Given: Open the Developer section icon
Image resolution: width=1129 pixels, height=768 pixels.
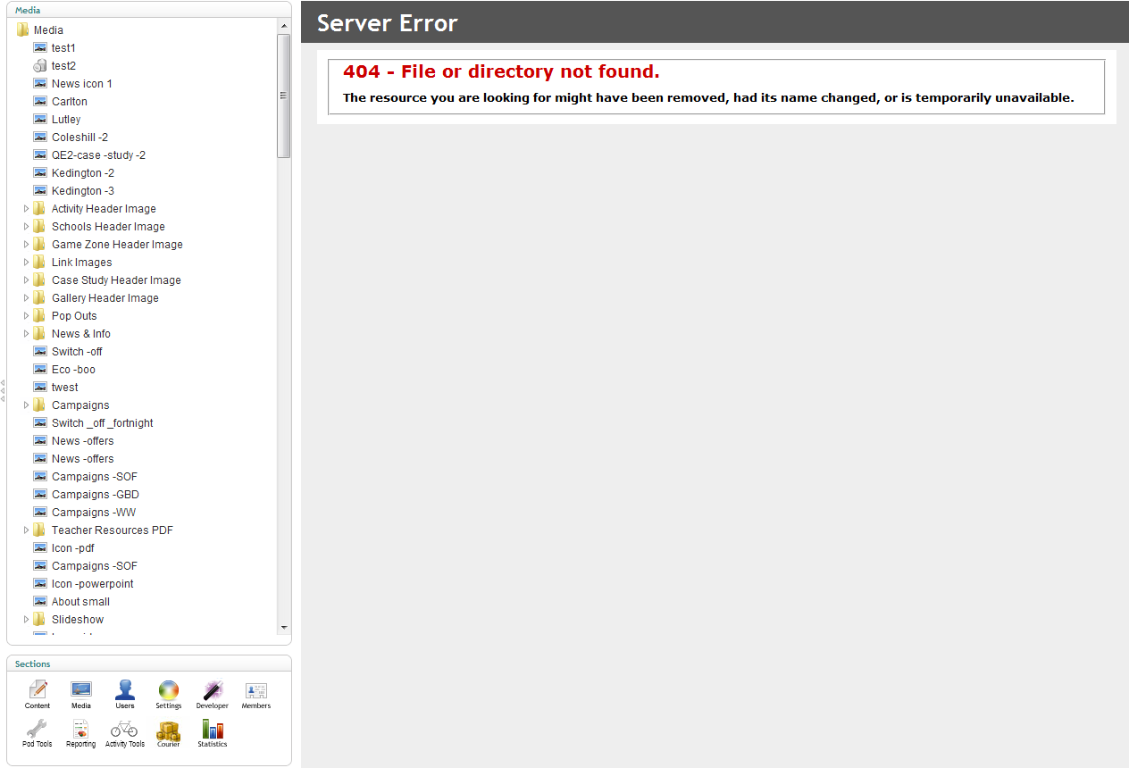Looking at the screenshot, I should pyautogui.click(x=213, y=690).
